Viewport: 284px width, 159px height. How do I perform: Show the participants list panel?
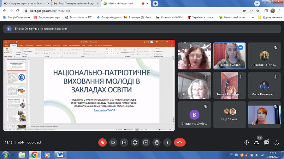pyautogui.click(x=257, y=142)
